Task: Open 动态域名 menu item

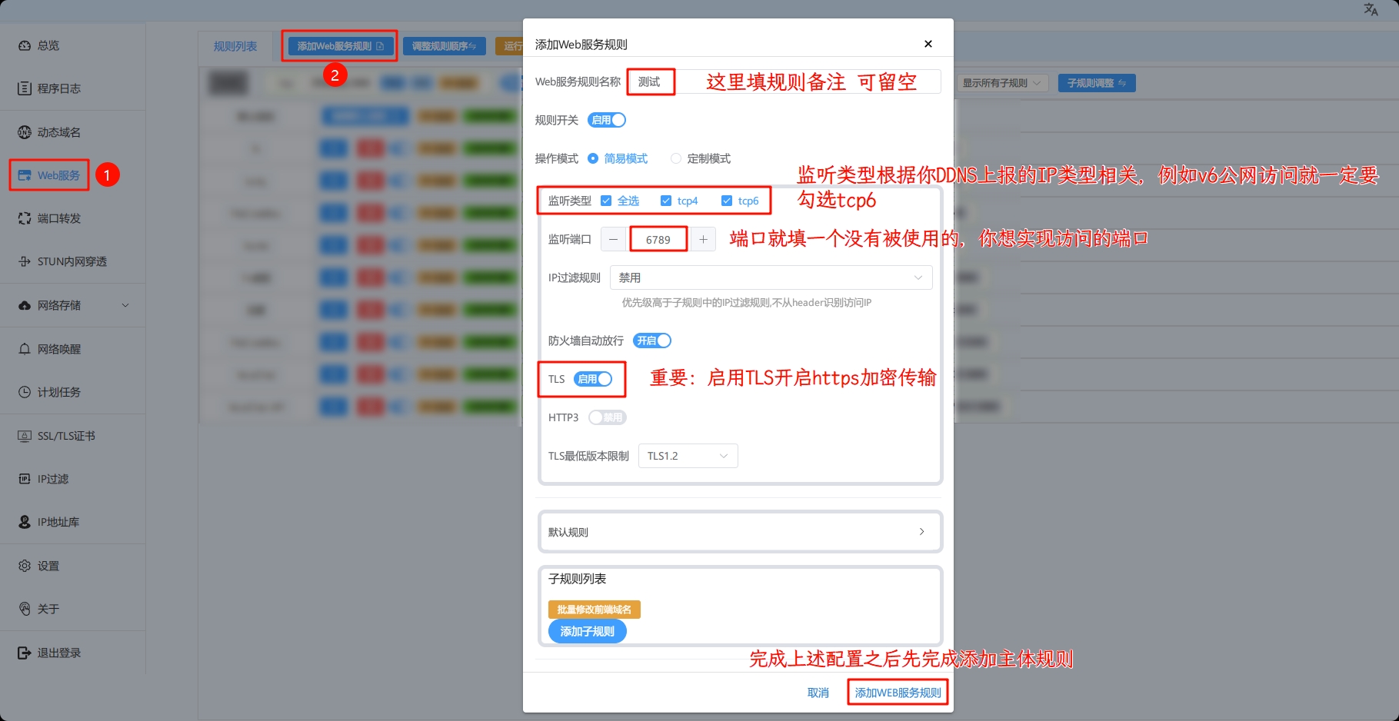Action: 59,132
